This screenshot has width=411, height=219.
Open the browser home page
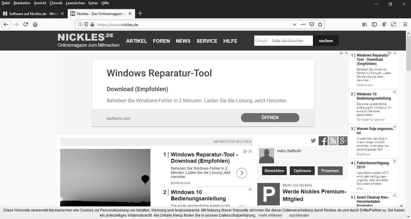pos(35,24)
